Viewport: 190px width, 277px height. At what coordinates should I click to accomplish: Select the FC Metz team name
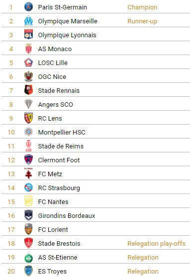click(x=50, y=174)
